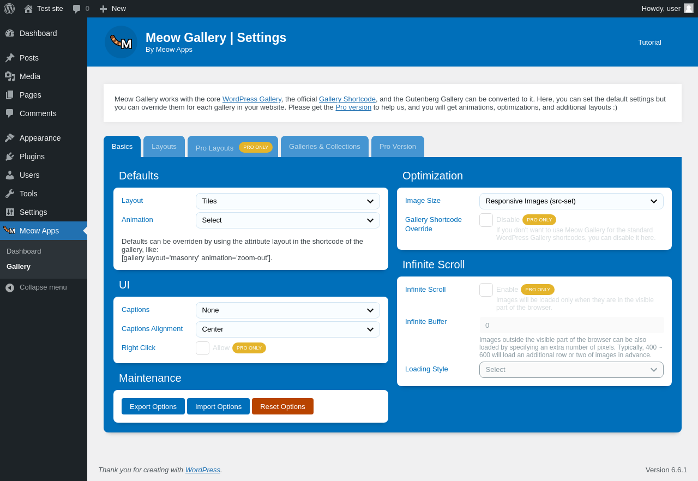The height and width of the screenshot is (481, 698).
Task: Click the Comments icon in the sidebar
Action: (x=10, y=113)
